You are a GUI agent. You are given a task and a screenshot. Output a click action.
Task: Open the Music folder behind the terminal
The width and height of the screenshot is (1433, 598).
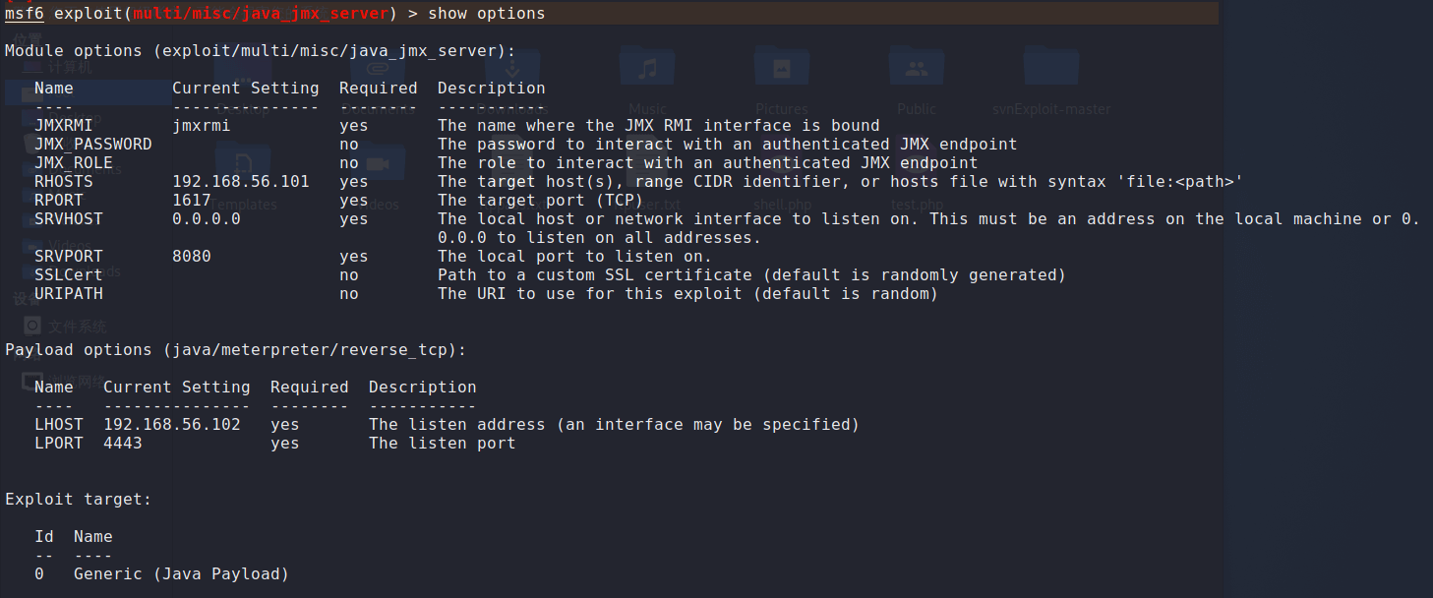tap(647, 79)
